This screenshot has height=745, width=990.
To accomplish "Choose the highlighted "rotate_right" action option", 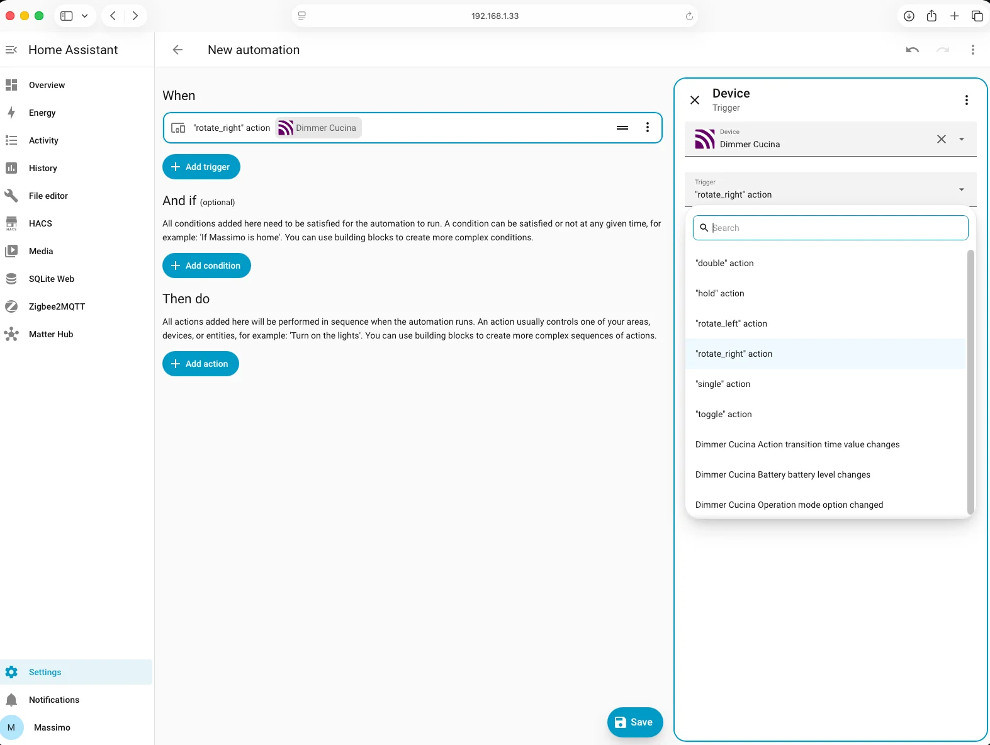I will pyautogui.click(x=825, y=354).
